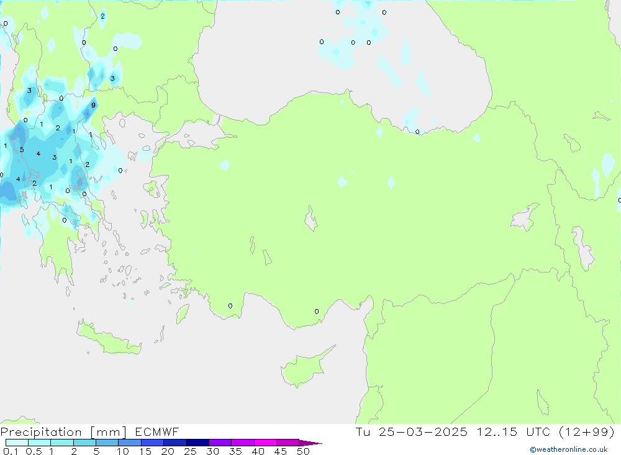
Task: Click the 45–50 mm legend color box
Action: 288,443
